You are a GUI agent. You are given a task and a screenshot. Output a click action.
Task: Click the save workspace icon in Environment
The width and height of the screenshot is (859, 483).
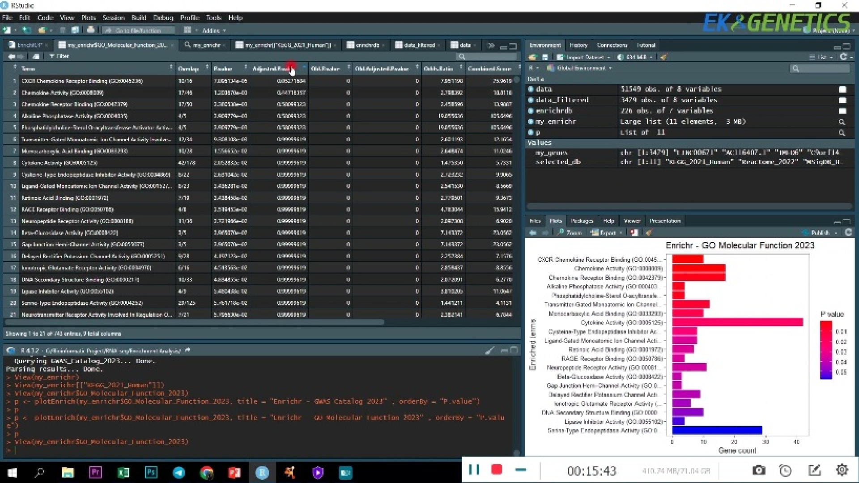(x=544, y=57)
